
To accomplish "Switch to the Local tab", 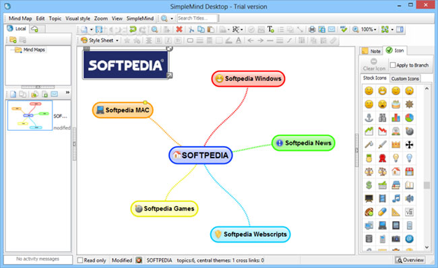I will click(16, 28).
